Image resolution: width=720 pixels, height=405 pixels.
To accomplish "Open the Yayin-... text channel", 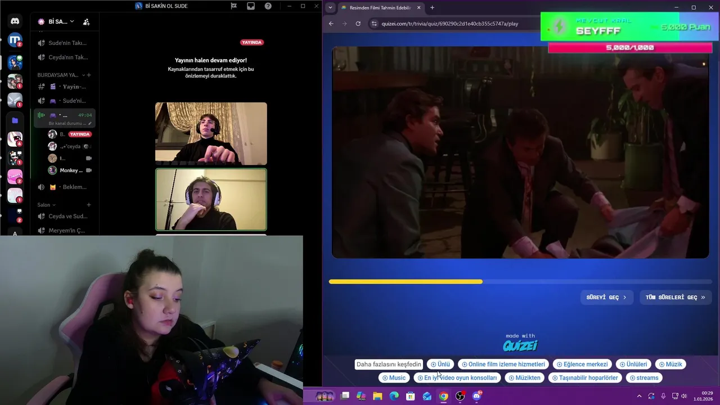I will [65, 87].
